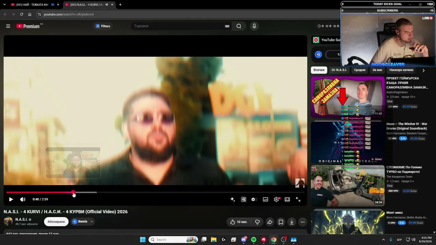Open Моят микс playlist title
The width and height of the screenshot is (436, 245).
(x=394, y=213)
